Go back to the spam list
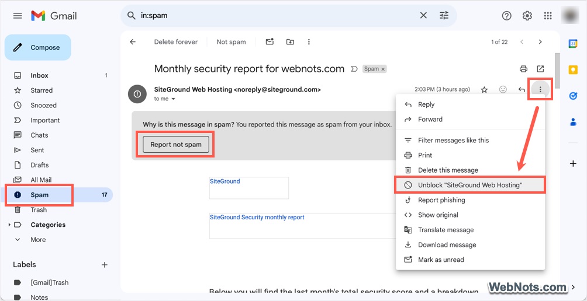 pyautogui.click(x=133, y=42)
